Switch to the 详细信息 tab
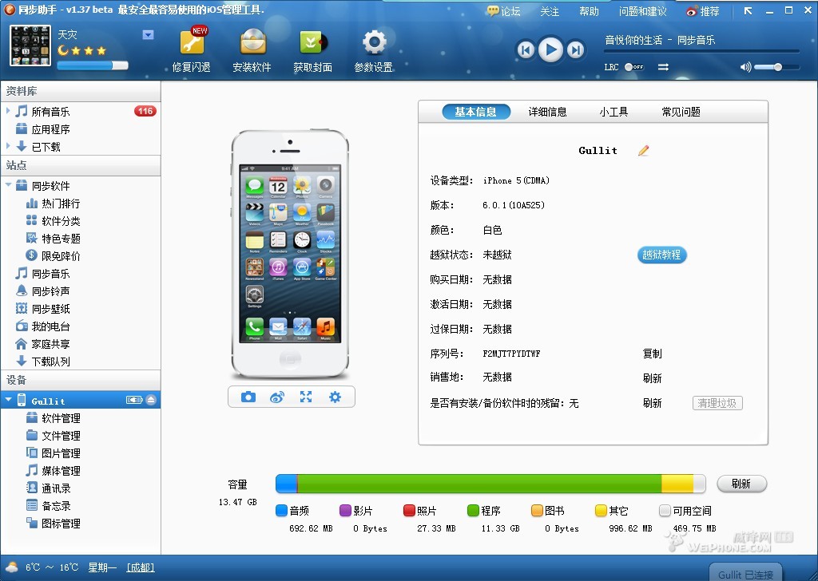Viewport: 818px width, 581px height. click(x=547, y=112)
